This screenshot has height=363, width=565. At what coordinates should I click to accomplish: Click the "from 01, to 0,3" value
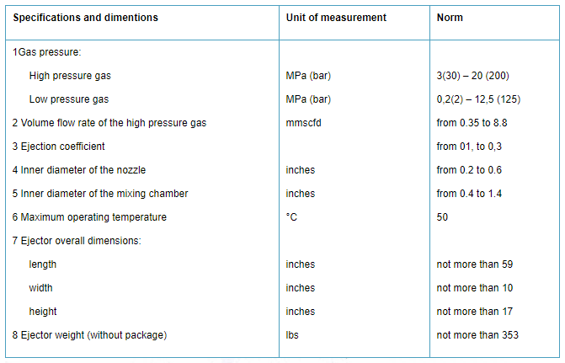point(470,147)
